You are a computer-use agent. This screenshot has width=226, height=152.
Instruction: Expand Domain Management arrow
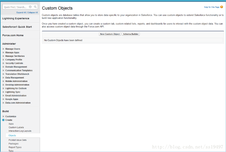(3, 67)
